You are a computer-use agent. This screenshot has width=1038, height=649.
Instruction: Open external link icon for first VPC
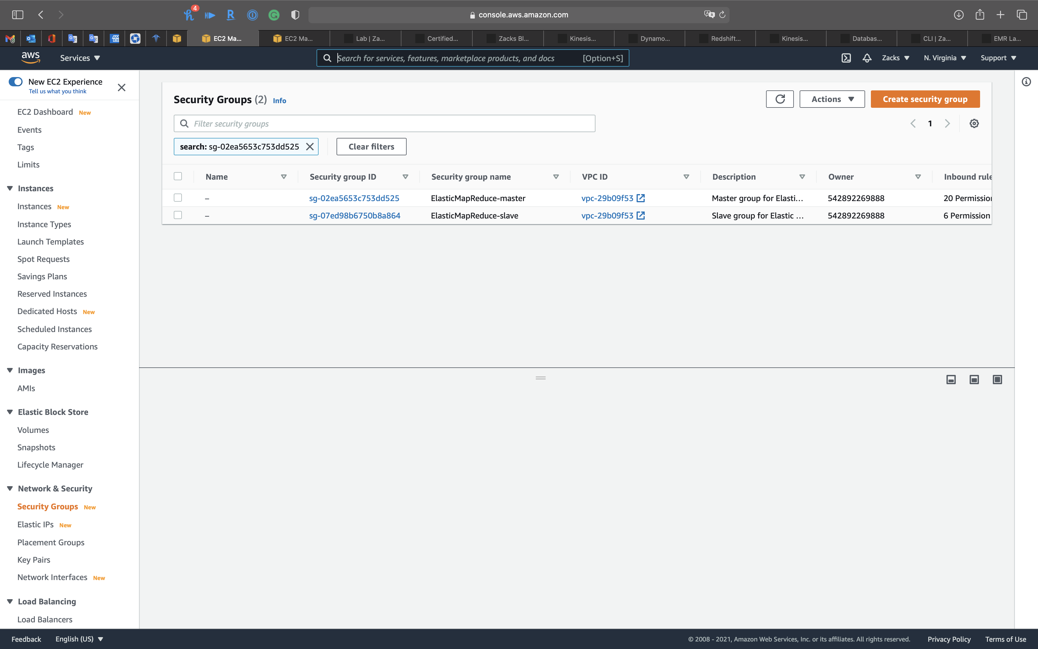pos(640,198)
